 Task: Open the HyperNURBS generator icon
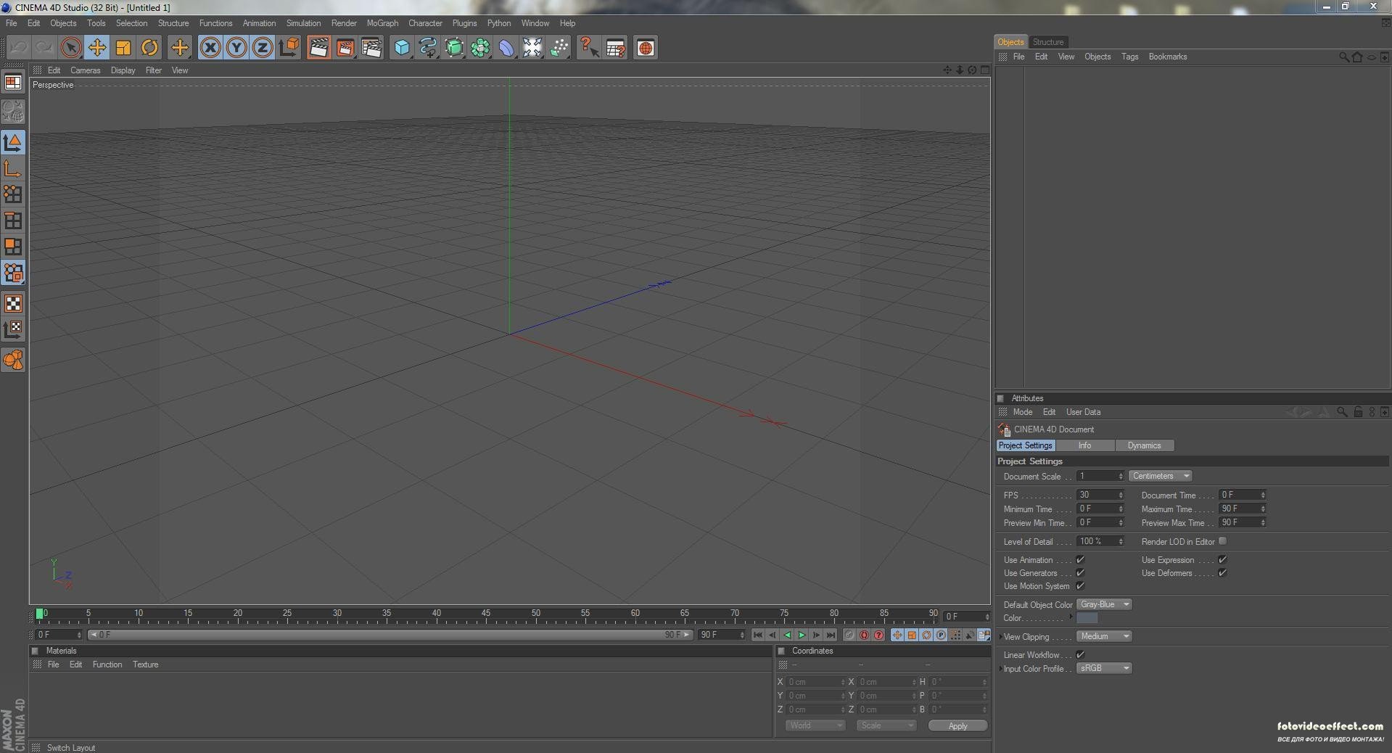pyautogui.click(x=454, y=48)
